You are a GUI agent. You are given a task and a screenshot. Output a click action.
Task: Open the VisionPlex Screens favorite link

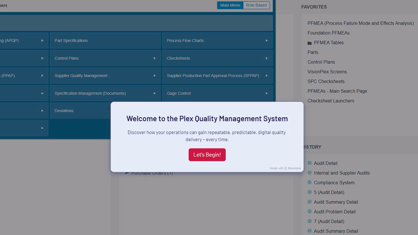coord(327,72)
